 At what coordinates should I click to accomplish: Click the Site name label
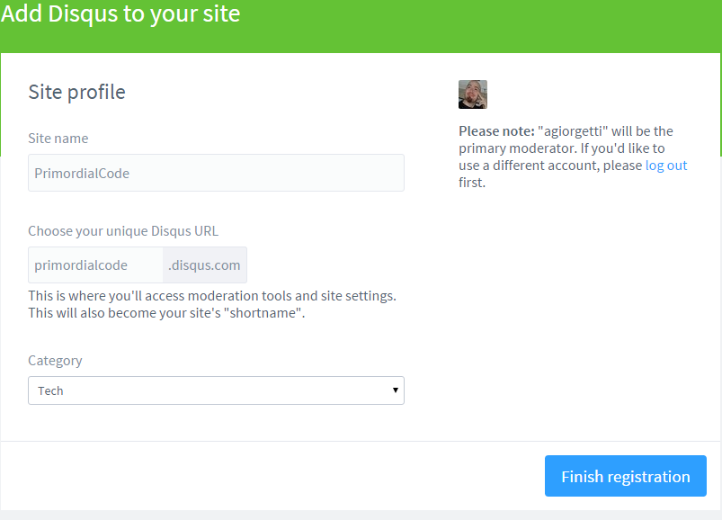pos(58,139)
